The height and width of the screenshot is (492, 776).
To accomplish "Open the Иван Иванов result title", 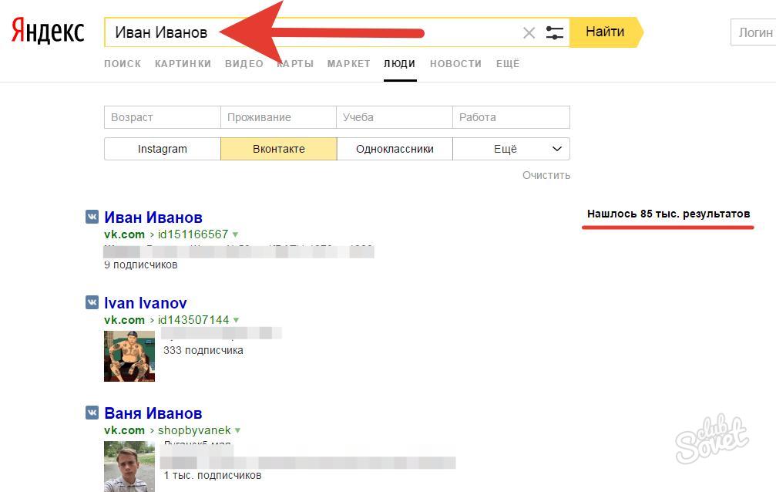I will pyautogui.click(x=153, y=217).
